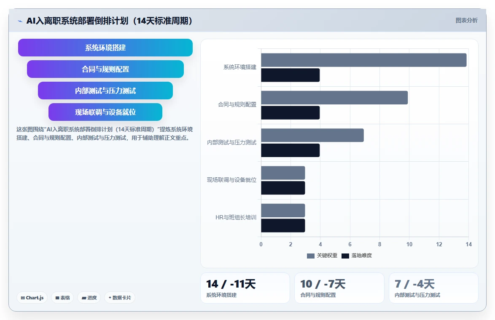Select the 现场联调与设备就位 funnel stage

[105, 112]
